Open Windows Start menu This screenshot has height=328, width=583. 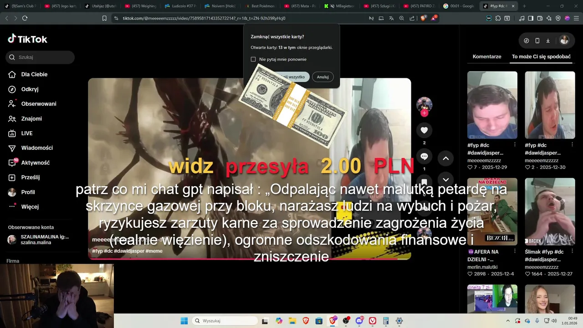coord(184,321)
